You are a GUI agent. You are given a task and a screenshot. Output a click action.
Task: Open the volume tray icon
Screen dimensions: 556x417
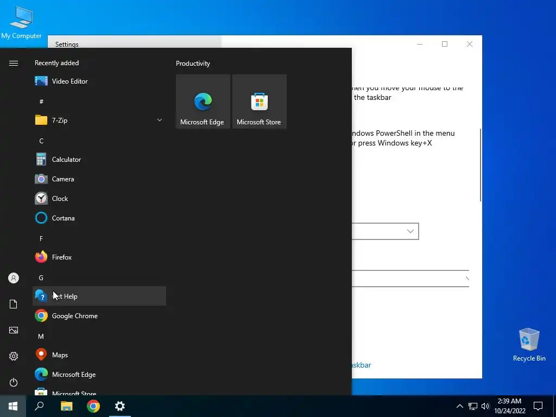pos(485,406)
